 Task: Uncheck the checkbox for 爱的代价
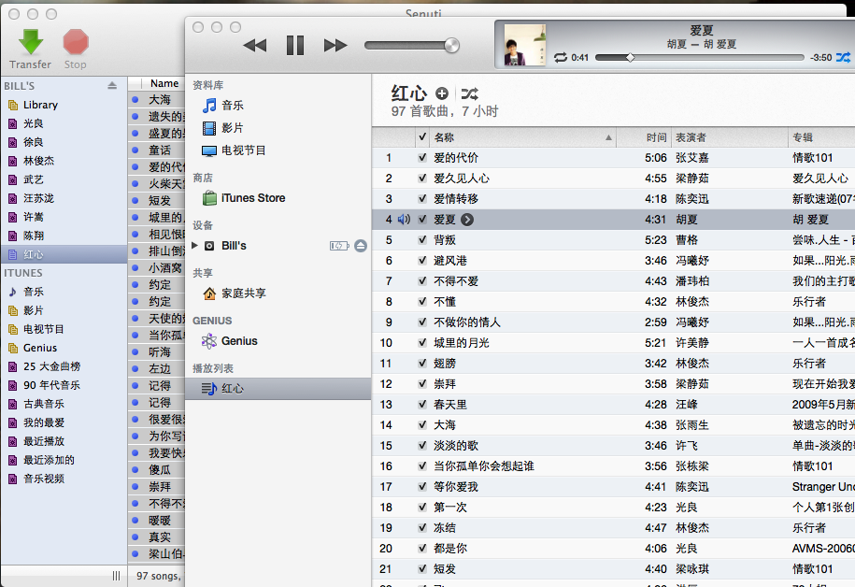(x=422, y=158)
